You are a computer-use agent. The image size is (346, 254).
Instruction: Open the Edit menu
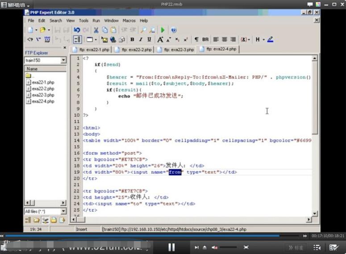pyautogui.click(x=42, y=21)
